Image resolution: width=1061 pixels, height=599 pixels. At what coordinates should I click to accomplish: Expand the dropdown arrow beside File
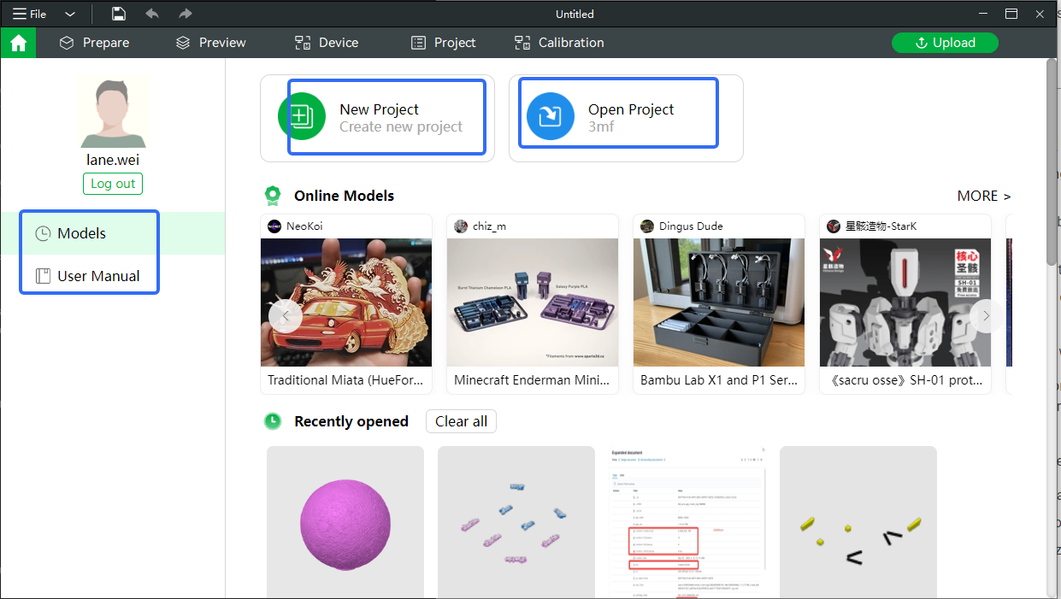click(70, 14)
